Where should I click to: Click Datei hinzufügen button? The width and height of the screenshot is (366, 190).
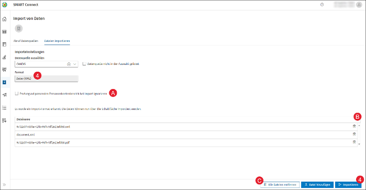pyautogui.click(x=317, y=185)
